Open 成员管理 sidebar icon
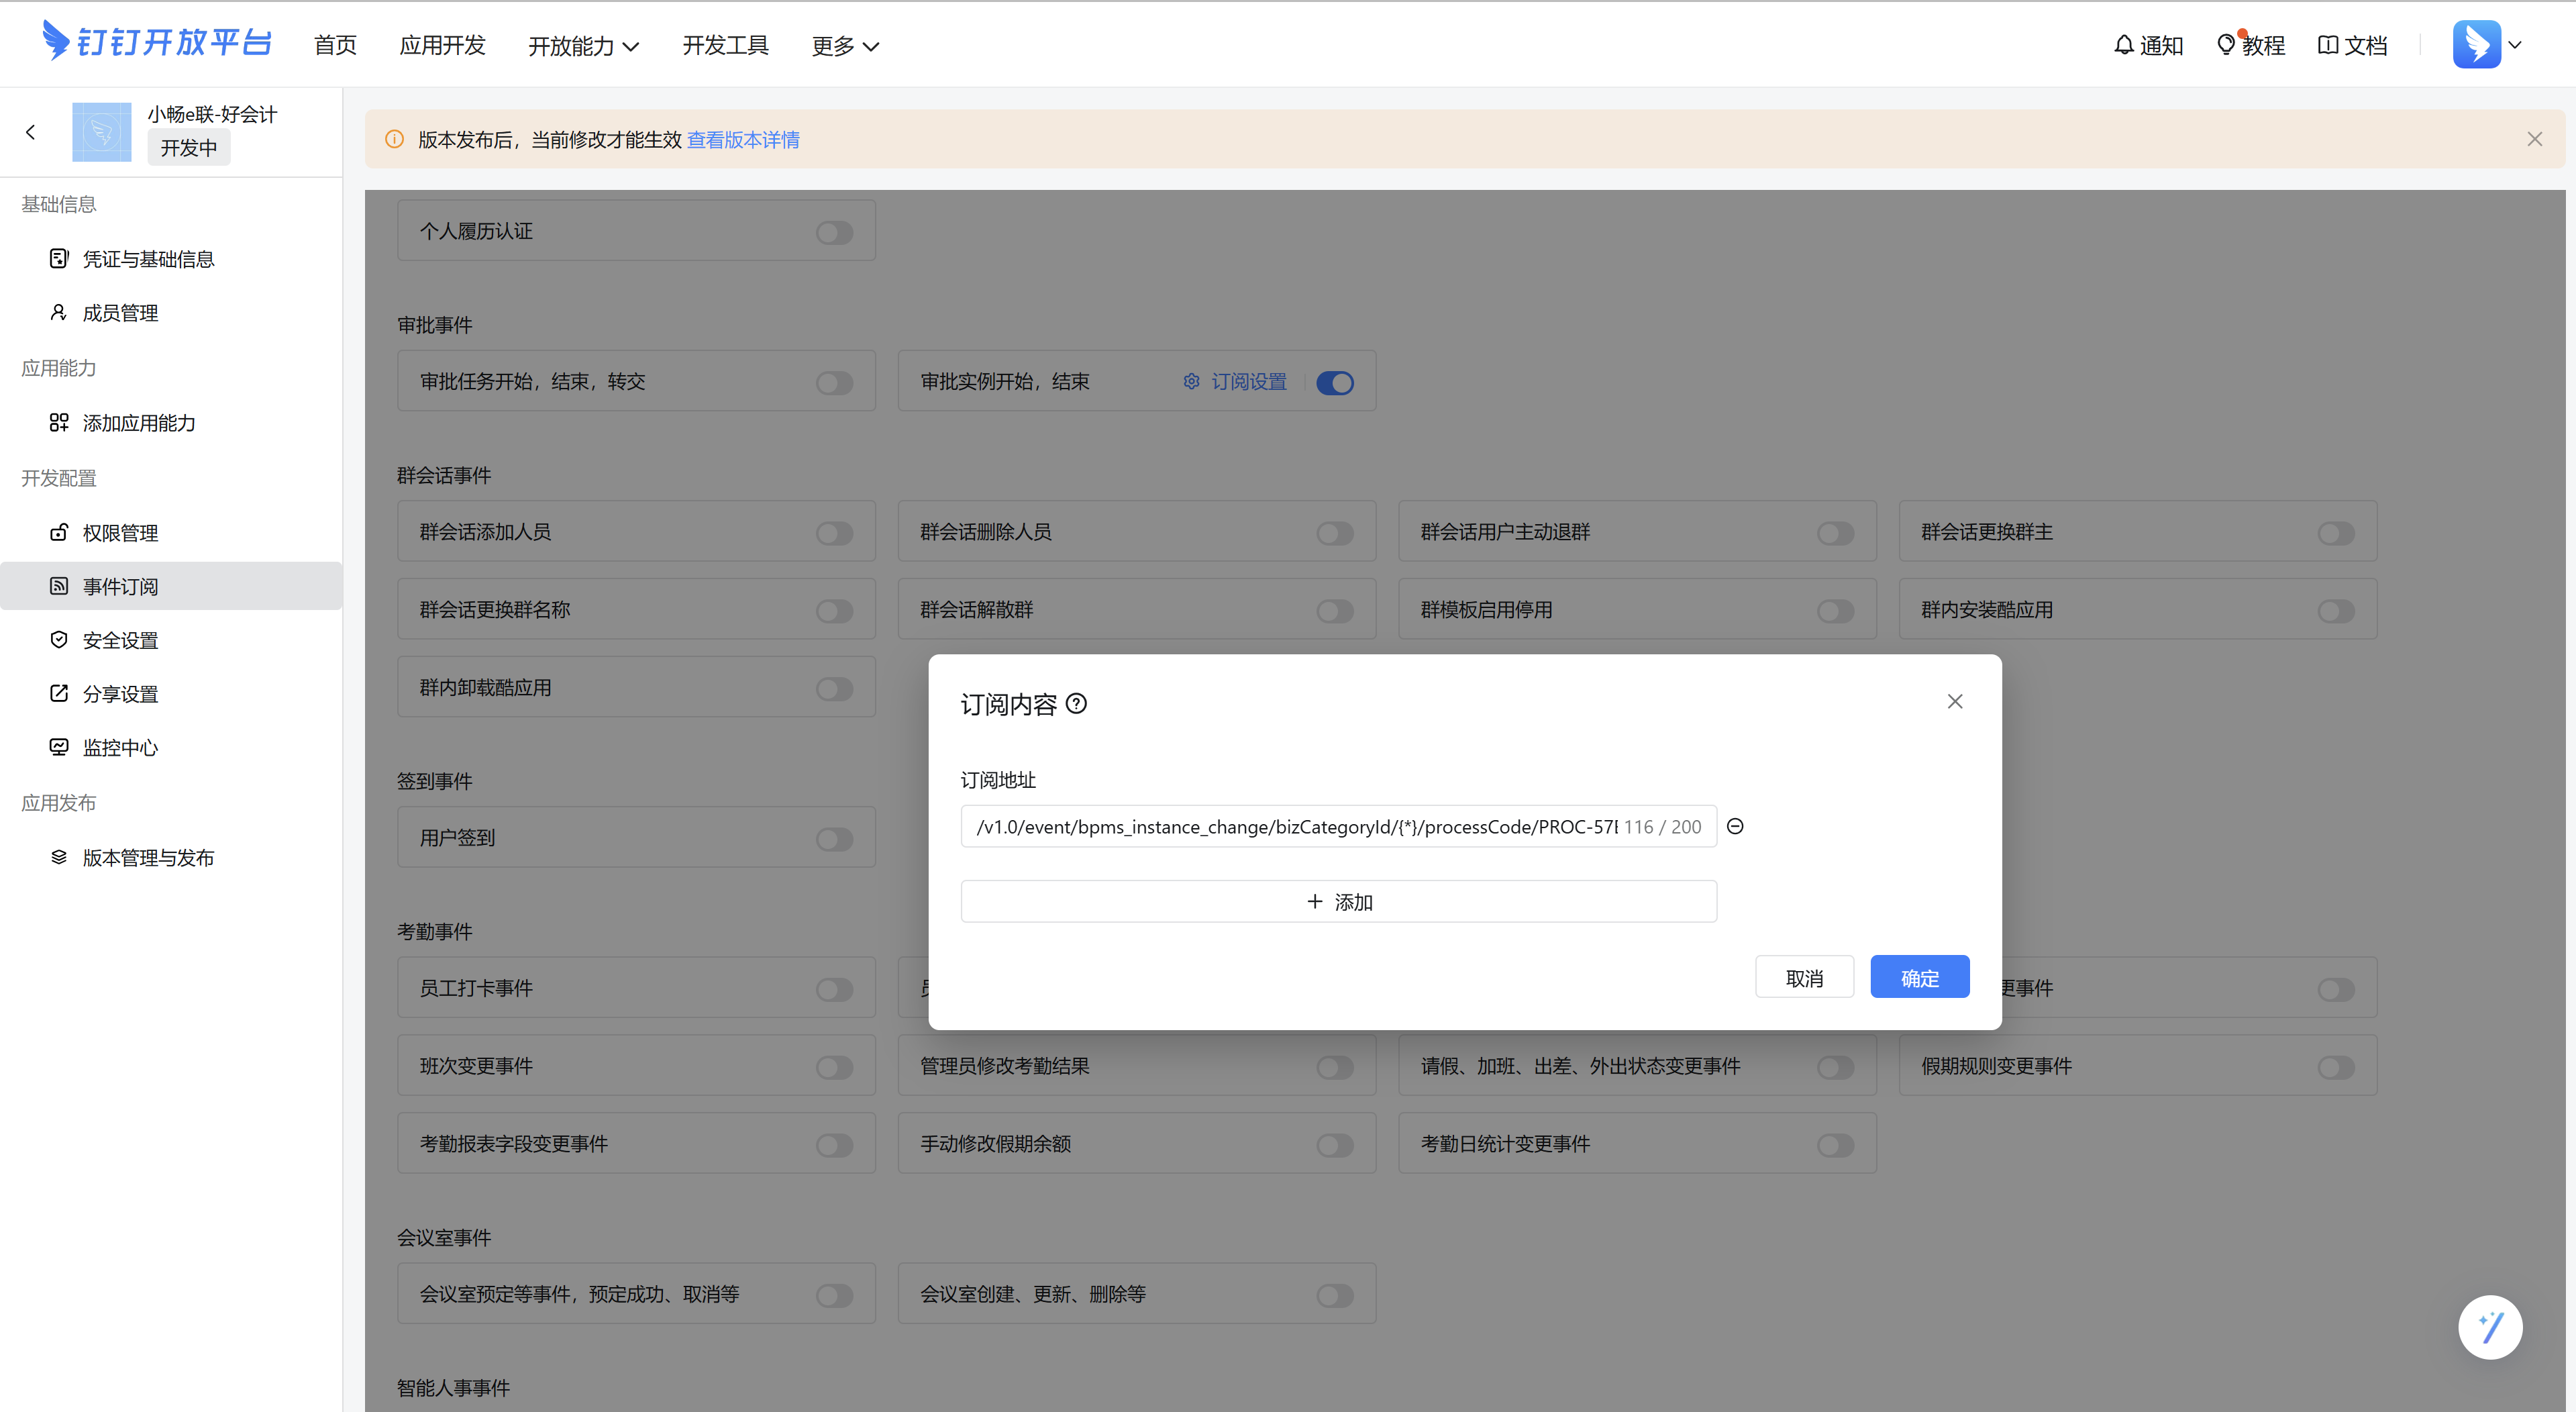 pos(59,313)
